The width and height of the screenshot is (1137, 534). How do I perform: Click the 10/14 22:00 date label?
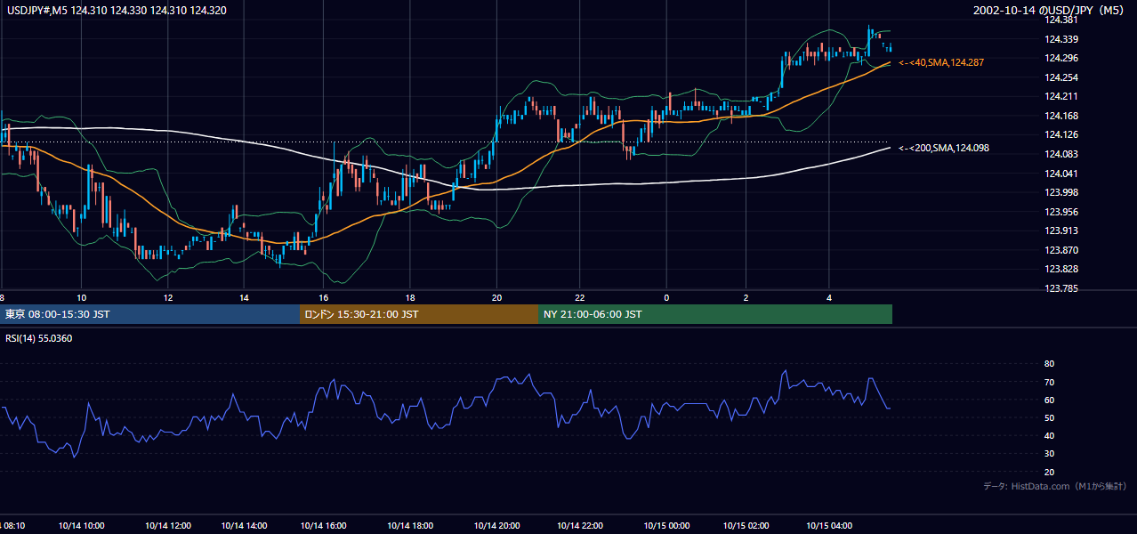click(x=578, y=526)
